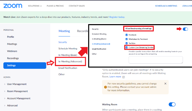Uncheck Custom Live Streaming Service checkbox
The image size is (192, 111).
click(127, 47)
